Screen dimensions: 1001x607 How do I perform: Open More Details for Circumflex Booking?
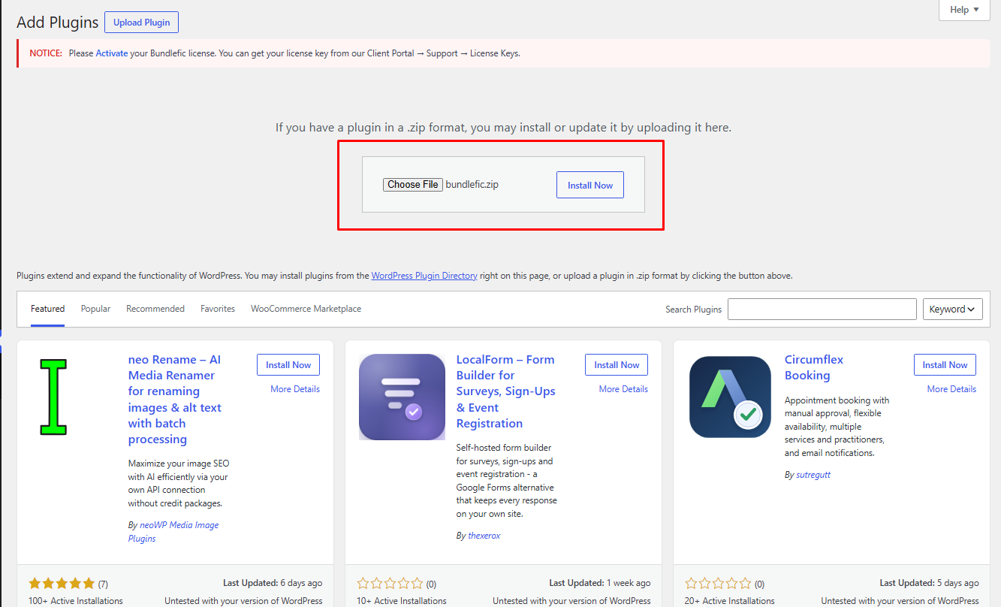coord(951,389)
